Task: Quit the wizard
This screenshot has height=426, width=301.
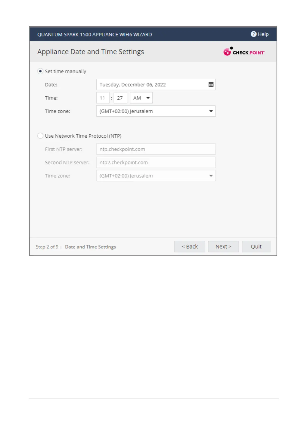Action: [x=256, y=247]
